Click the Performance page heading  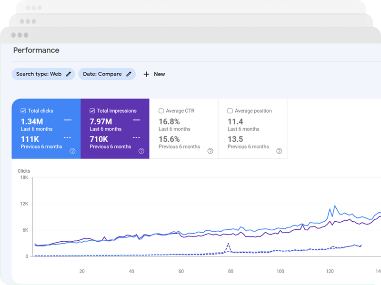coord(36,50)
